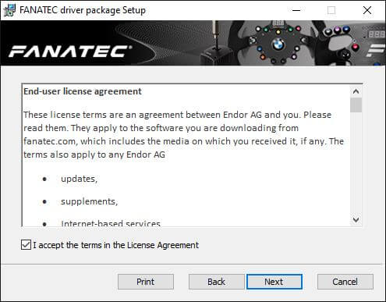The height and width of the screenshot is (302, 386).
Task: Click the empty scrollbar track below the thumb
Action: [356, 163]
